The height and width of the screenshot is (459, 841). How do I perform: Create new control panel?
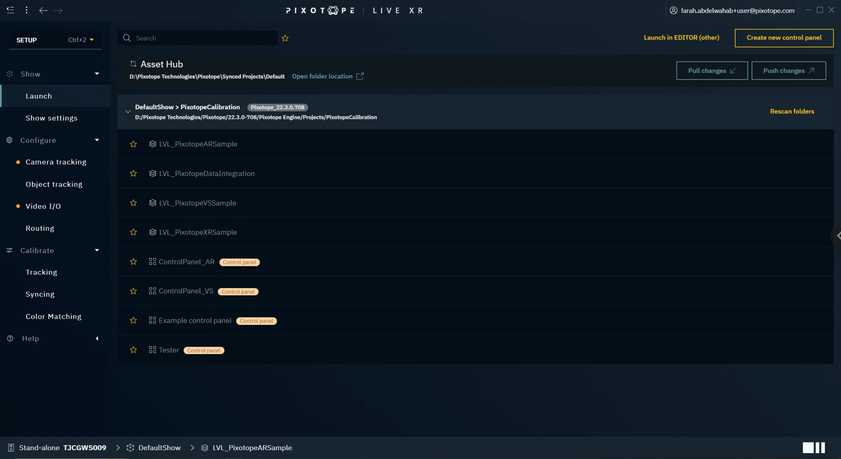784,38
